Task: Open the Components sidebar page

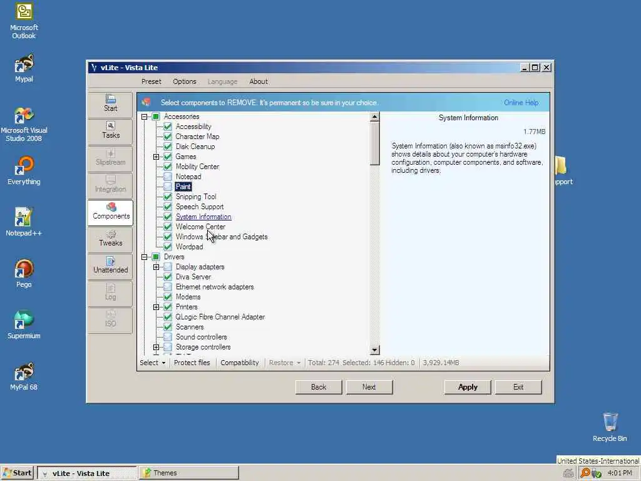Action: click(x=110, y=212)
